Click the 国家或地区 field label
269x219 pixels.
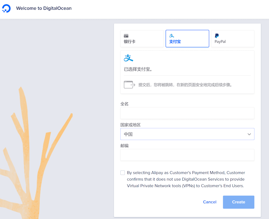130,125
